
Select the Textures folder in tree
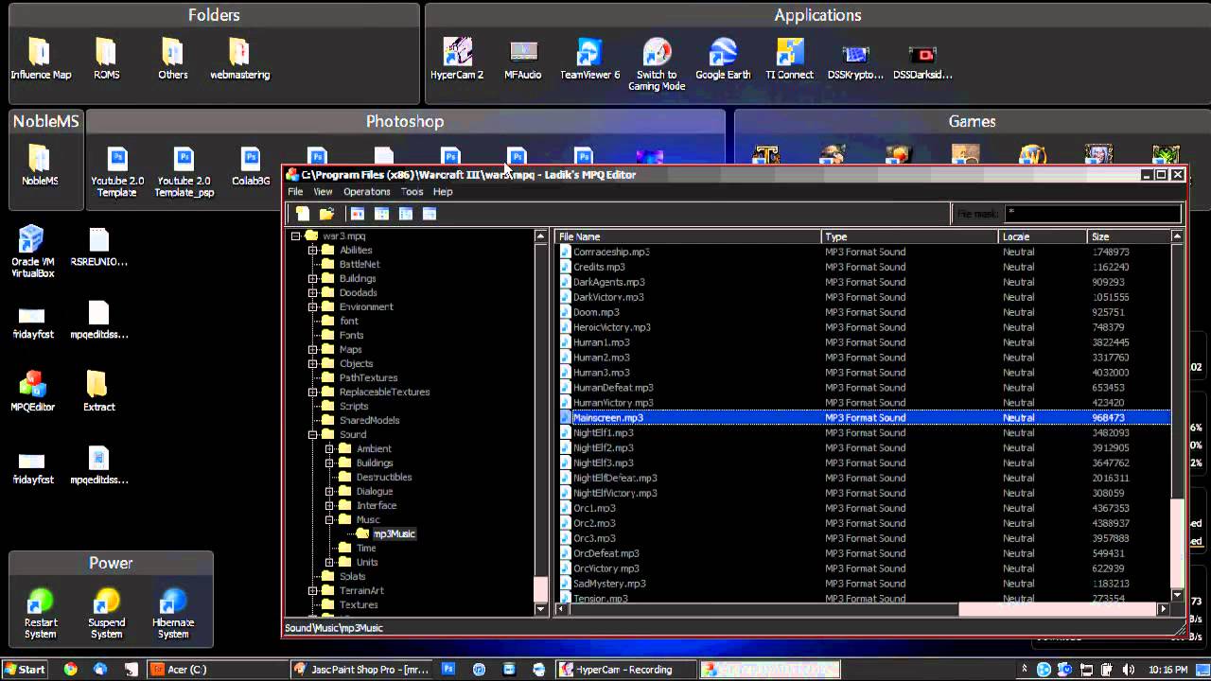(359, 605)
